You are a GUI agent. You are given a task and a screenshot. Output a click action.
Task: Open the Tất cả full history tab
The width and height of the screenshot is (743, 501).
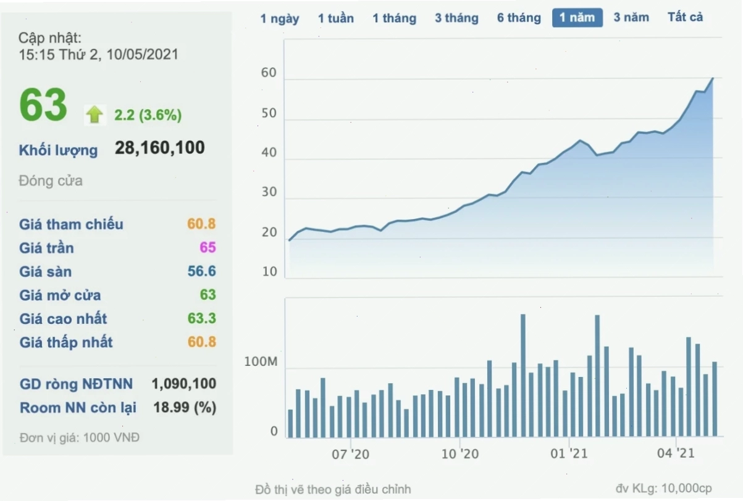[686, 17]
